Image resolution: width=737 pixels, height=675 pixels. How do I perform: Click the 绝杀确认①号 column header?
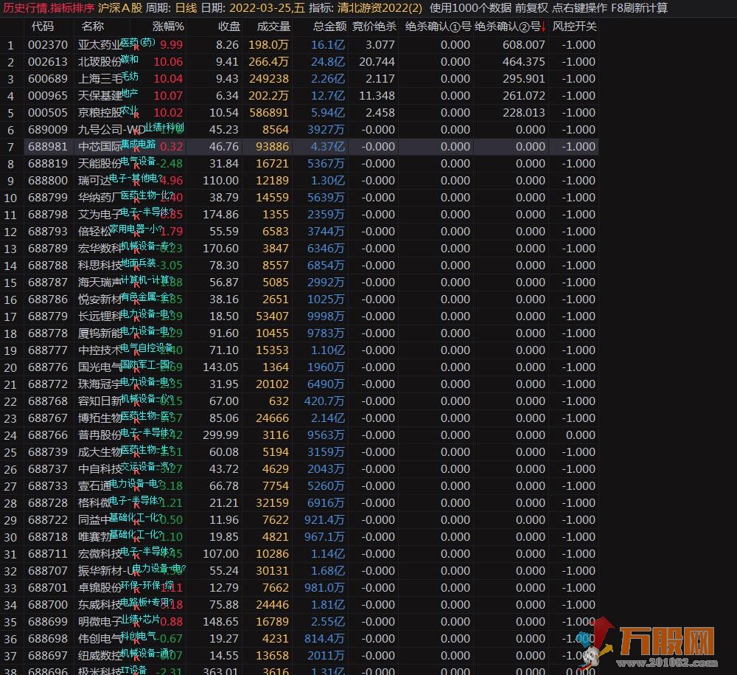pos(438,27)
